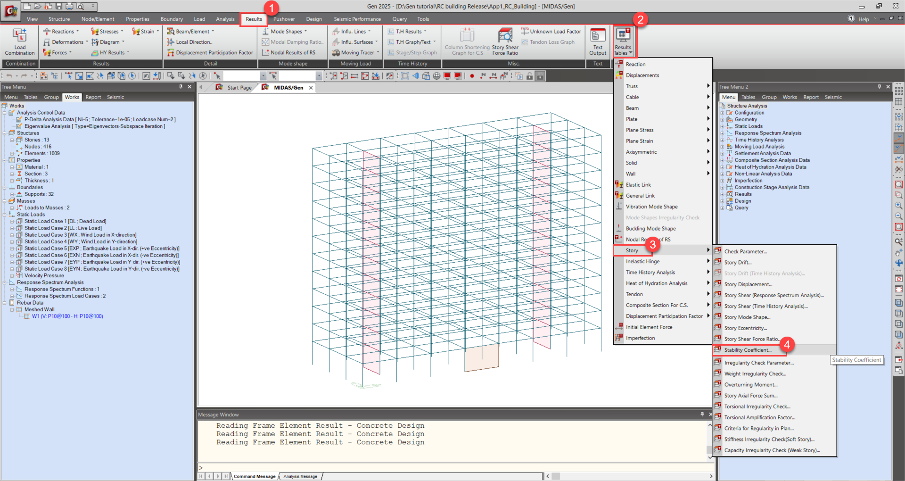Open dropdown arrow next to Mode Shapes
The height and width of the screenshot is (481, 905).
tap(305, 32)
